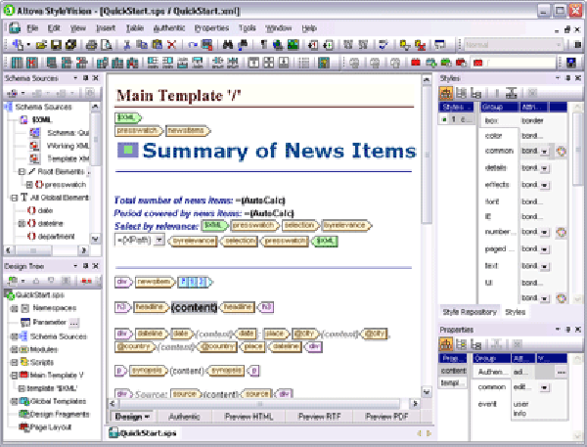The width and height of the screenshot is (587, 447).
Task: Click the Save design floppy icon
Action: [56, 45]
